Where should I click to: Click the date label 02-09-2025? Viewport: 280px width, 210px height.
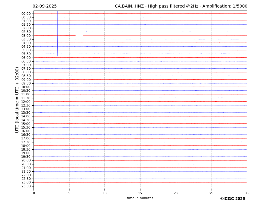click(45, 6)
